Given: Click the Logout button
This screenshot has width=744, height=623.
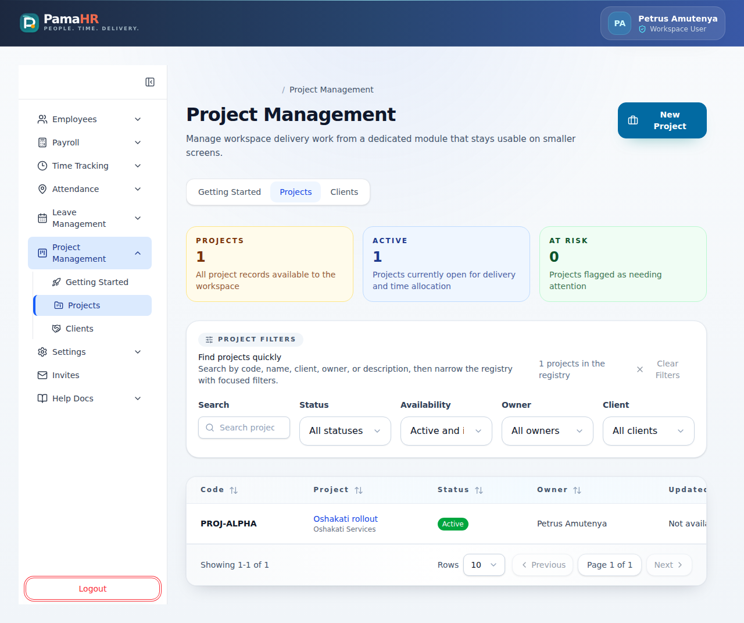Looking at the screenshot, I should click(92, 589).
